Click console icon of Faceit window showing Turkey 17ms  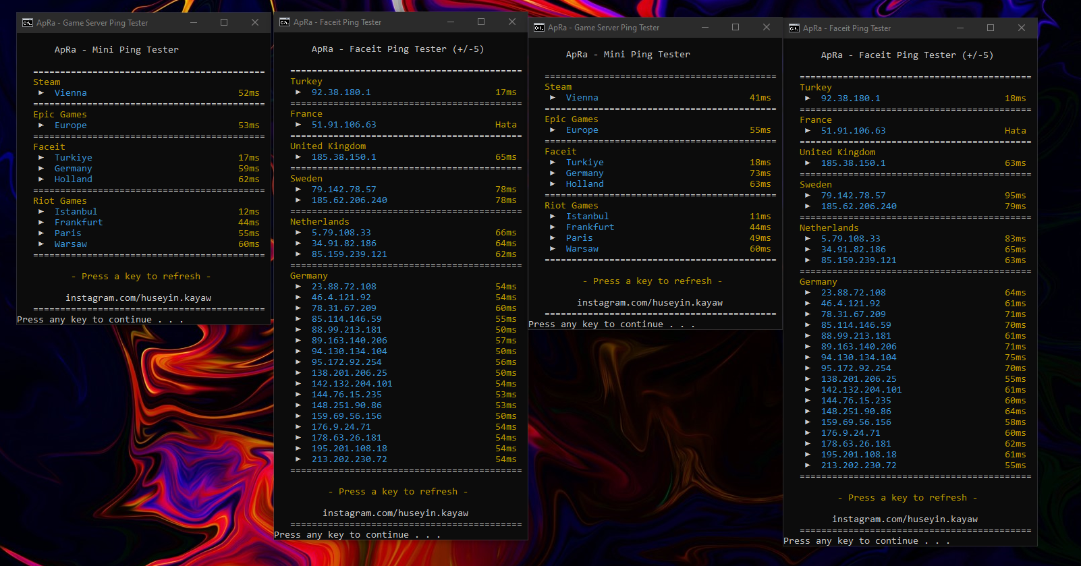pyautogui.click(x=285, y=22)
